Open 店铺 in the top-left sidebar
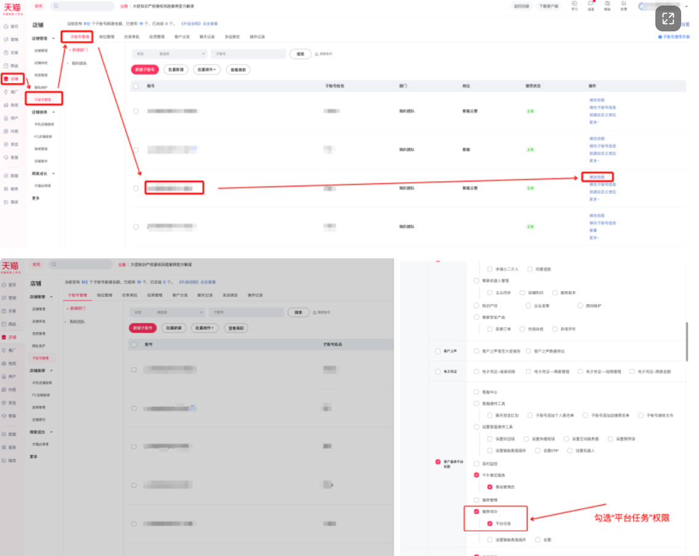Viewport: 699px width, 556px height. (x=12, y=79)
